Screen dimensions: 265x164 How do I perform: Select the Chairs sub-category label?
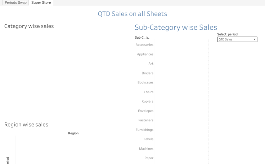148,92
